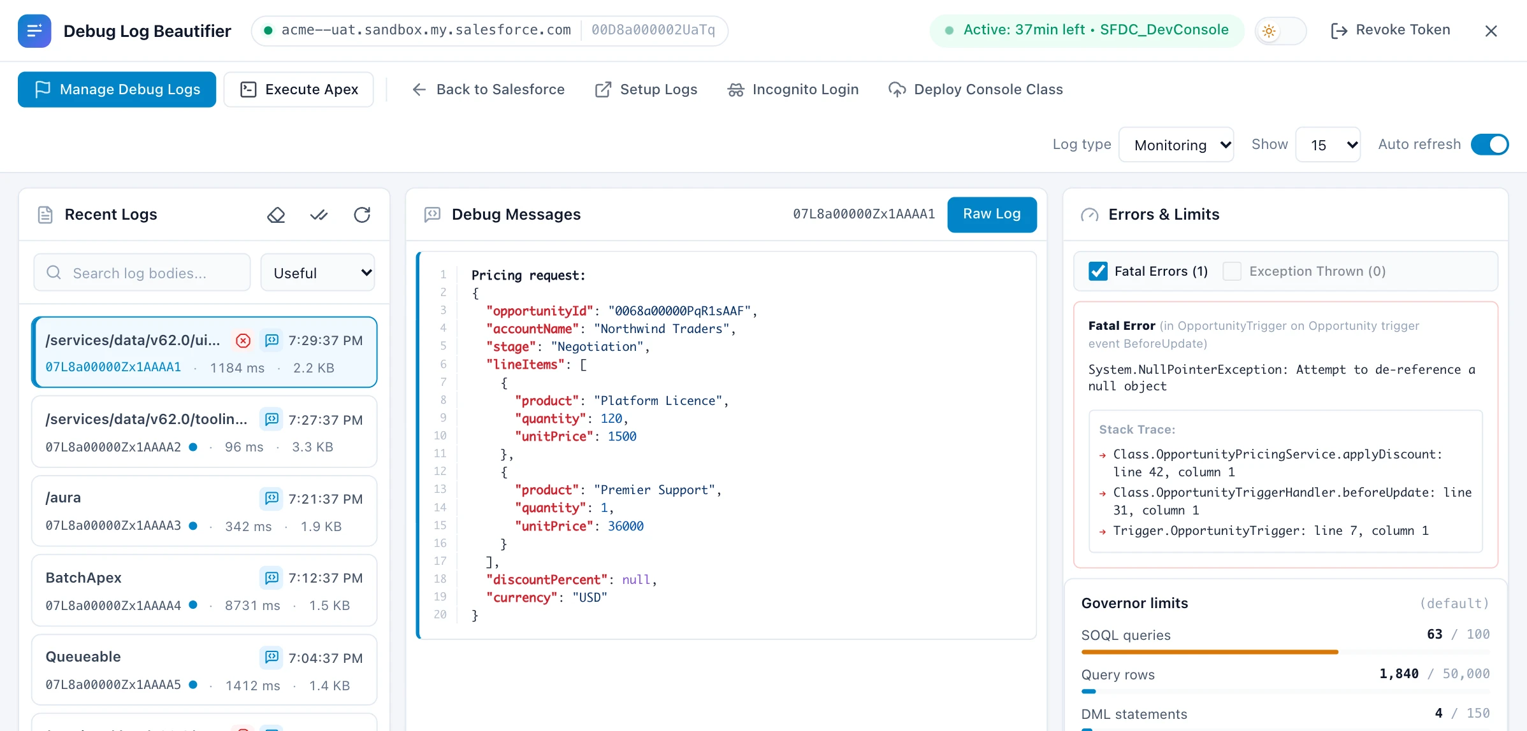
Task: Open the Raw Log view
Action: 992,215
